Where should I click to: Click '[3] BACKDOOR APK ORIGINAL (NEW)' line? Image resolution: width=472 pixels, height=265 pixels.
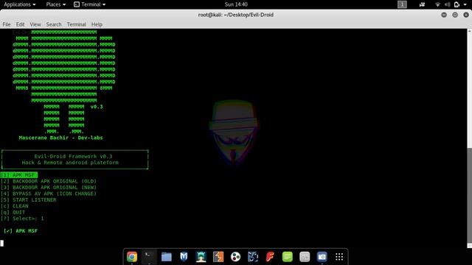[49, 188]
